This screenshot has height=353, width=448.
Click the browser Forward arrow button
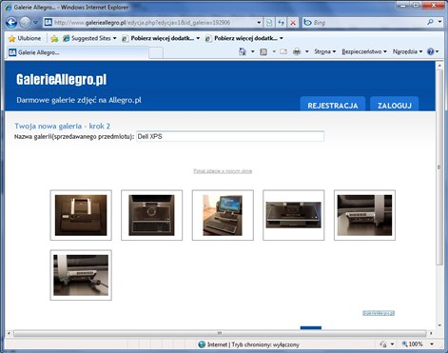[x=26, y=23]
